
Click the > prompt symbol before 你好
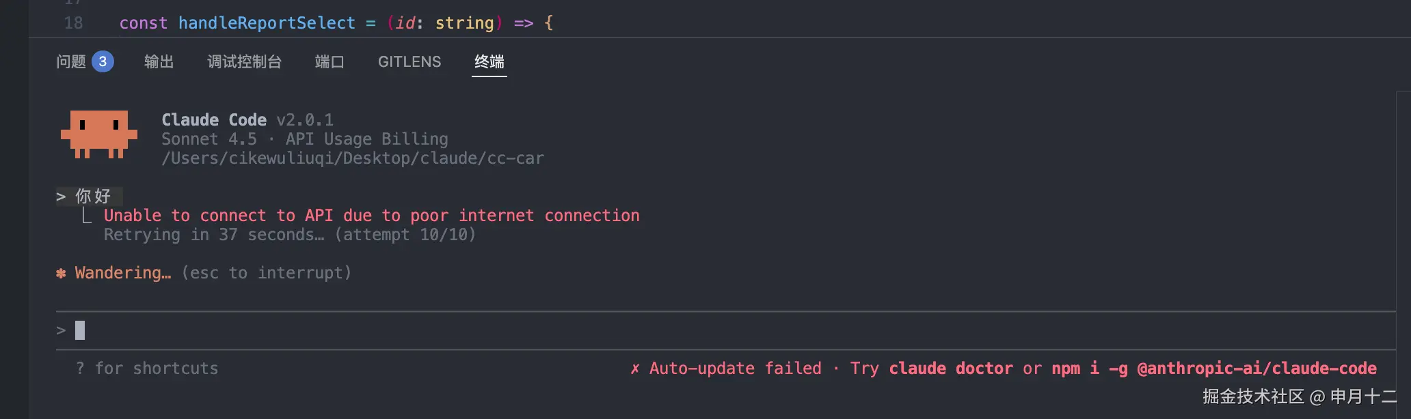[61, 197]
